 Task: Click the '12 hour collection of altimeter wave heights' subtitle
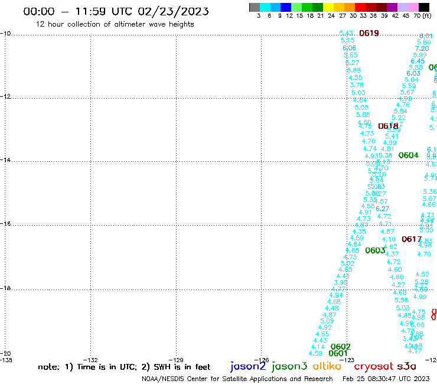(115, 24)
